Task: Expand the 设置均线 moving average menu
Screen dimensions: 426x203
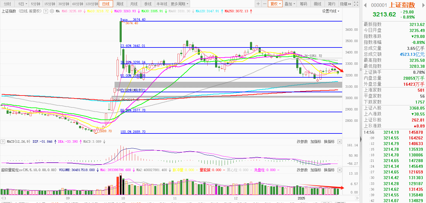Action: pos(331,11)
